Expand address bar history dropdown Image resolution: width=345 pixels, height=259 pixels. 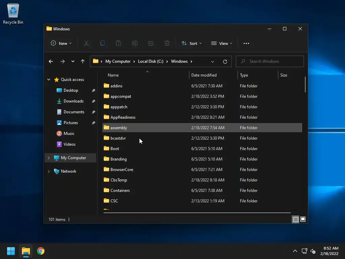coord(213,62)
